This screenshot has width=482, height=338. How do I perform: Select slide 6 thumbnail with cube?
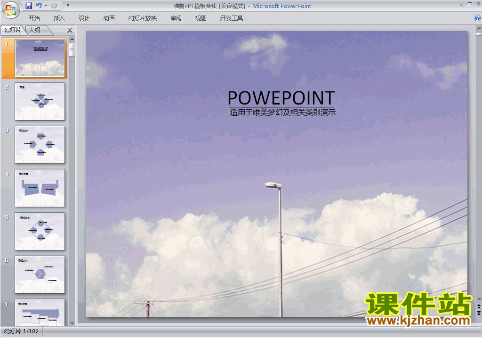pos(40,274)
